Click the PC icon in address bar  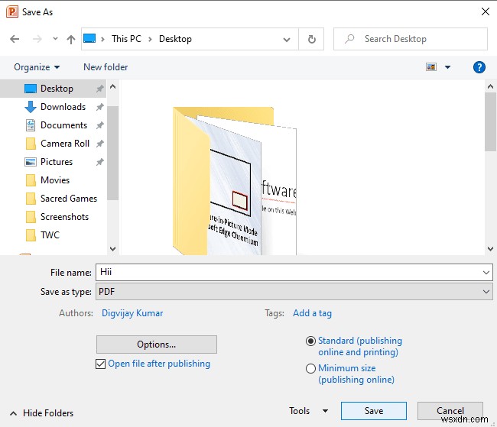pos(89,38)
